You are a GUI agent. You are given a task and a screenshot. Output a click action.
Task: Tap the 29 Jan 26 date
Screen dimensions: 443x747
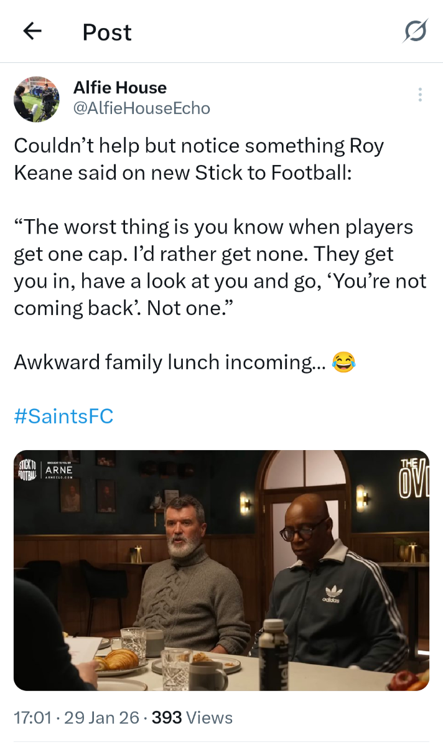click(101, 718)
